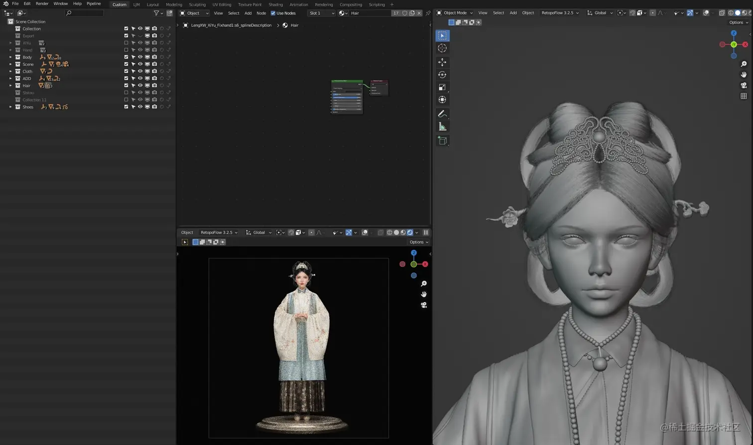Select the Rotate tool in viewport toolbar
Screen dimensions: 753x445
[x=442, y=75]
